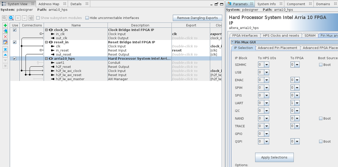Close the Component tab in right panel
This screenshot has height=167, width=338.
[x=310, y=4]
